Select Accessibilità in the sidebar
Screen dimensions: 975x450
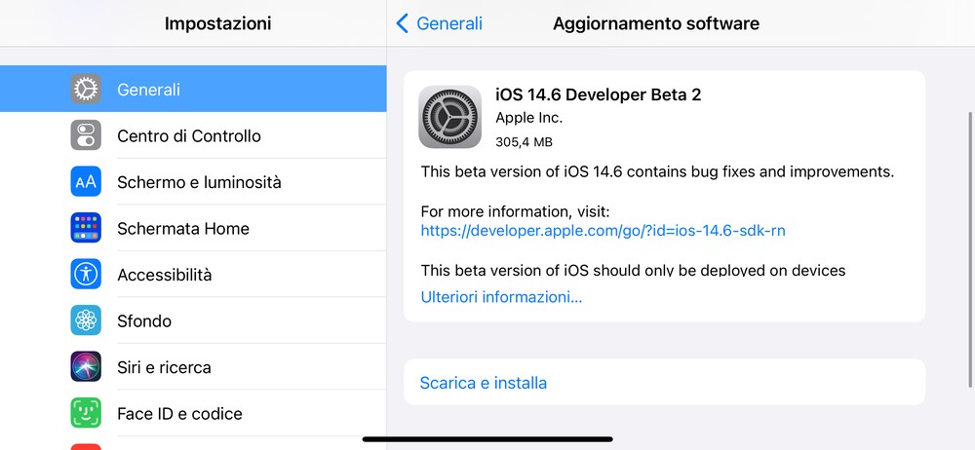pyautogui.click(x=193, y=274)
